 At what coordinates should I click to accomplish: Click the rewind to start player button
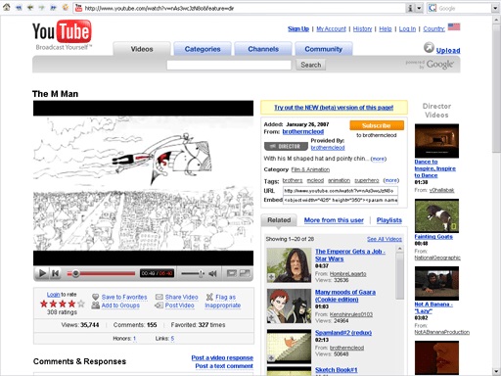click(56, 273)
